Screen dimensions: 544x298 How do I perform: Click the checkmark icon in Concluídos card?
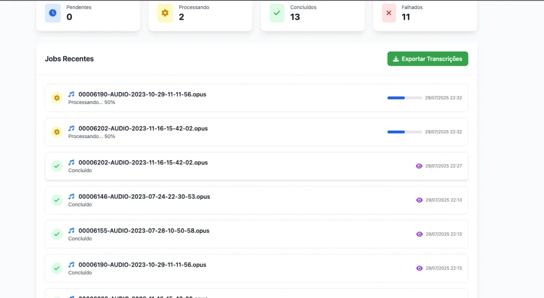(x=277, y=13)
